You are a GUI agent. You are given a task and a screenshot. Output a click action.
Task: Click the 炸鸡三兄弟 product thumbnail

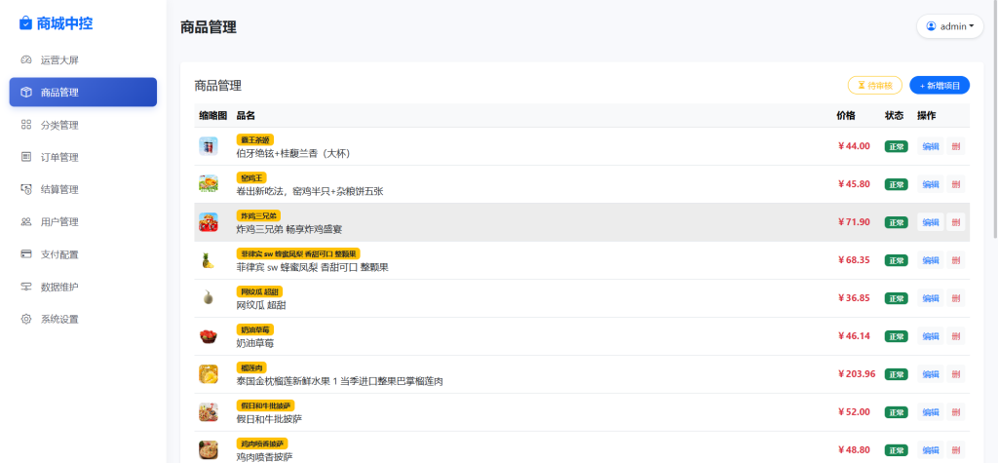coord(209,222)
